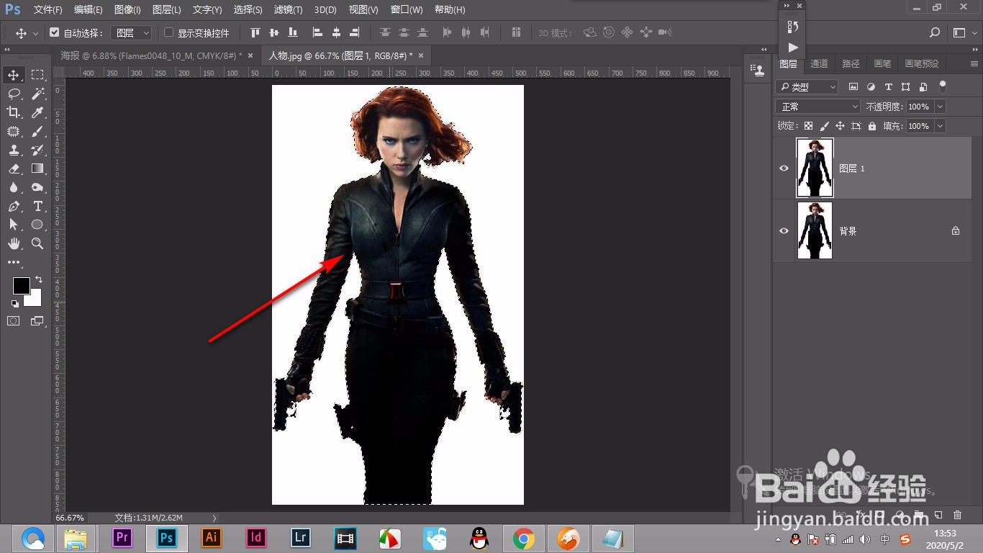Screen dimensions: 983x553
Task: Open the 选择(S) menu
Action: coord(248,10)
